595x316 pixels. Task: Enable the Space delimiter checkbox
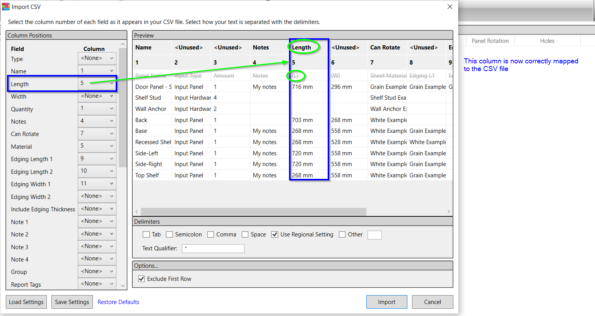[245, 234]
